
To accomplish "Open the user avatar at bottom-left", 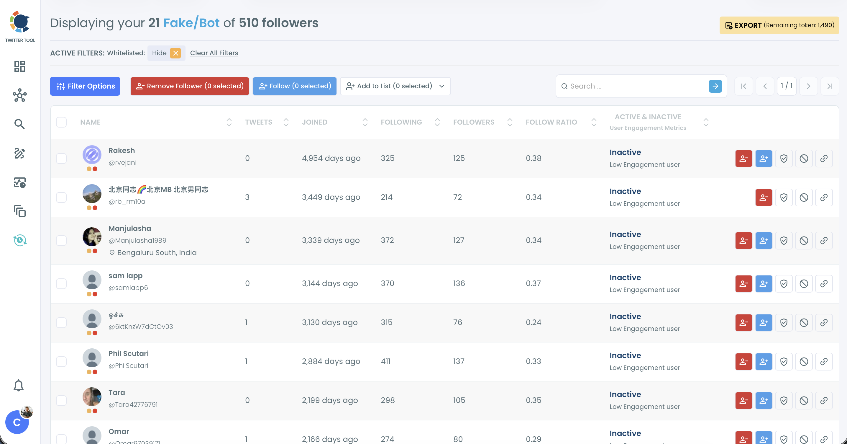I will pos(17,422).
